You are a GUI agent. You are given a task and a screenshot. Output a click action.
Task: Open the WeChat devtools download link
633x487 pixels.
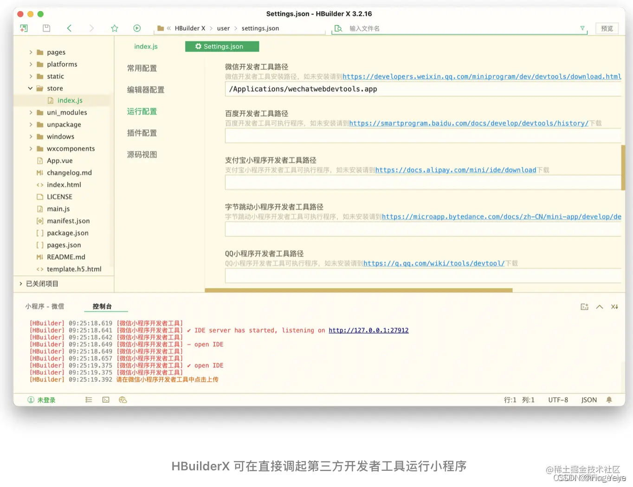[482, 77]
